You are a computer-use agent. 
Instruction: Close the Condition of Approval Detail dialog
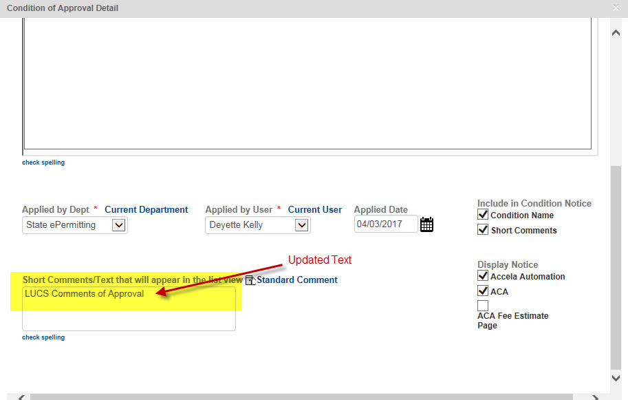click(x=616, y=8)
